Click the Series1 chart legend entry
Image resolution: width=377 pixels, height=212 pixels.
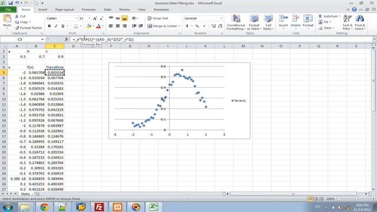239,101
